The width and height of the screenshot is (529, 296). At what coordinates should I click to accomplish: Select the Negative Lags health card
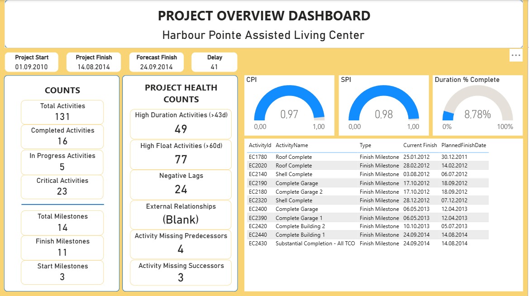(x=181, y=184)
